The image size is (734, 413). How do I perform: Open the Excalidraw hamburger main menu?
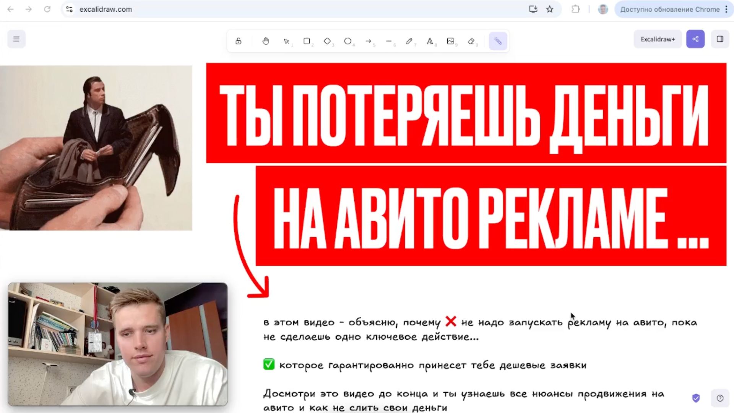(16, 39)
